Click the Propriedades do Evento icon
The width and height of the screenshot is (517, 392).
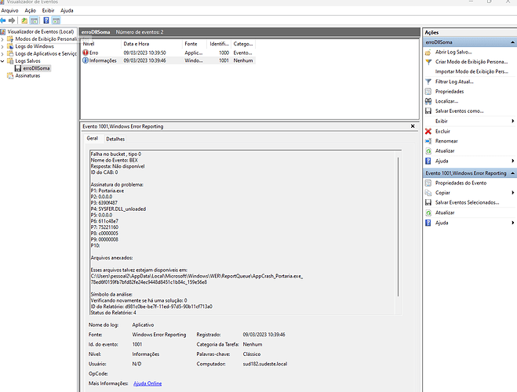(x=428, y=183)
